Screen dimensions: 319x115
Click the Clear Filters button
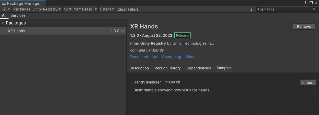coord(128,9)
